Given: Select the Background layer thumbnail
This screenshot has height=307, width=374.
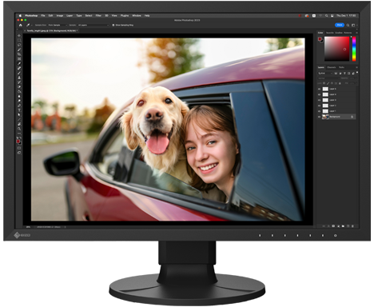Looking at the screenshot, I should (325, 117).
